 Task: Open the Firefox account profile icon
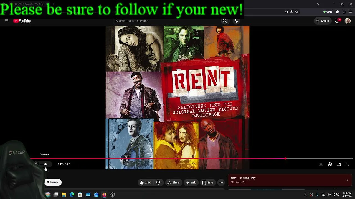pos(337,12)
